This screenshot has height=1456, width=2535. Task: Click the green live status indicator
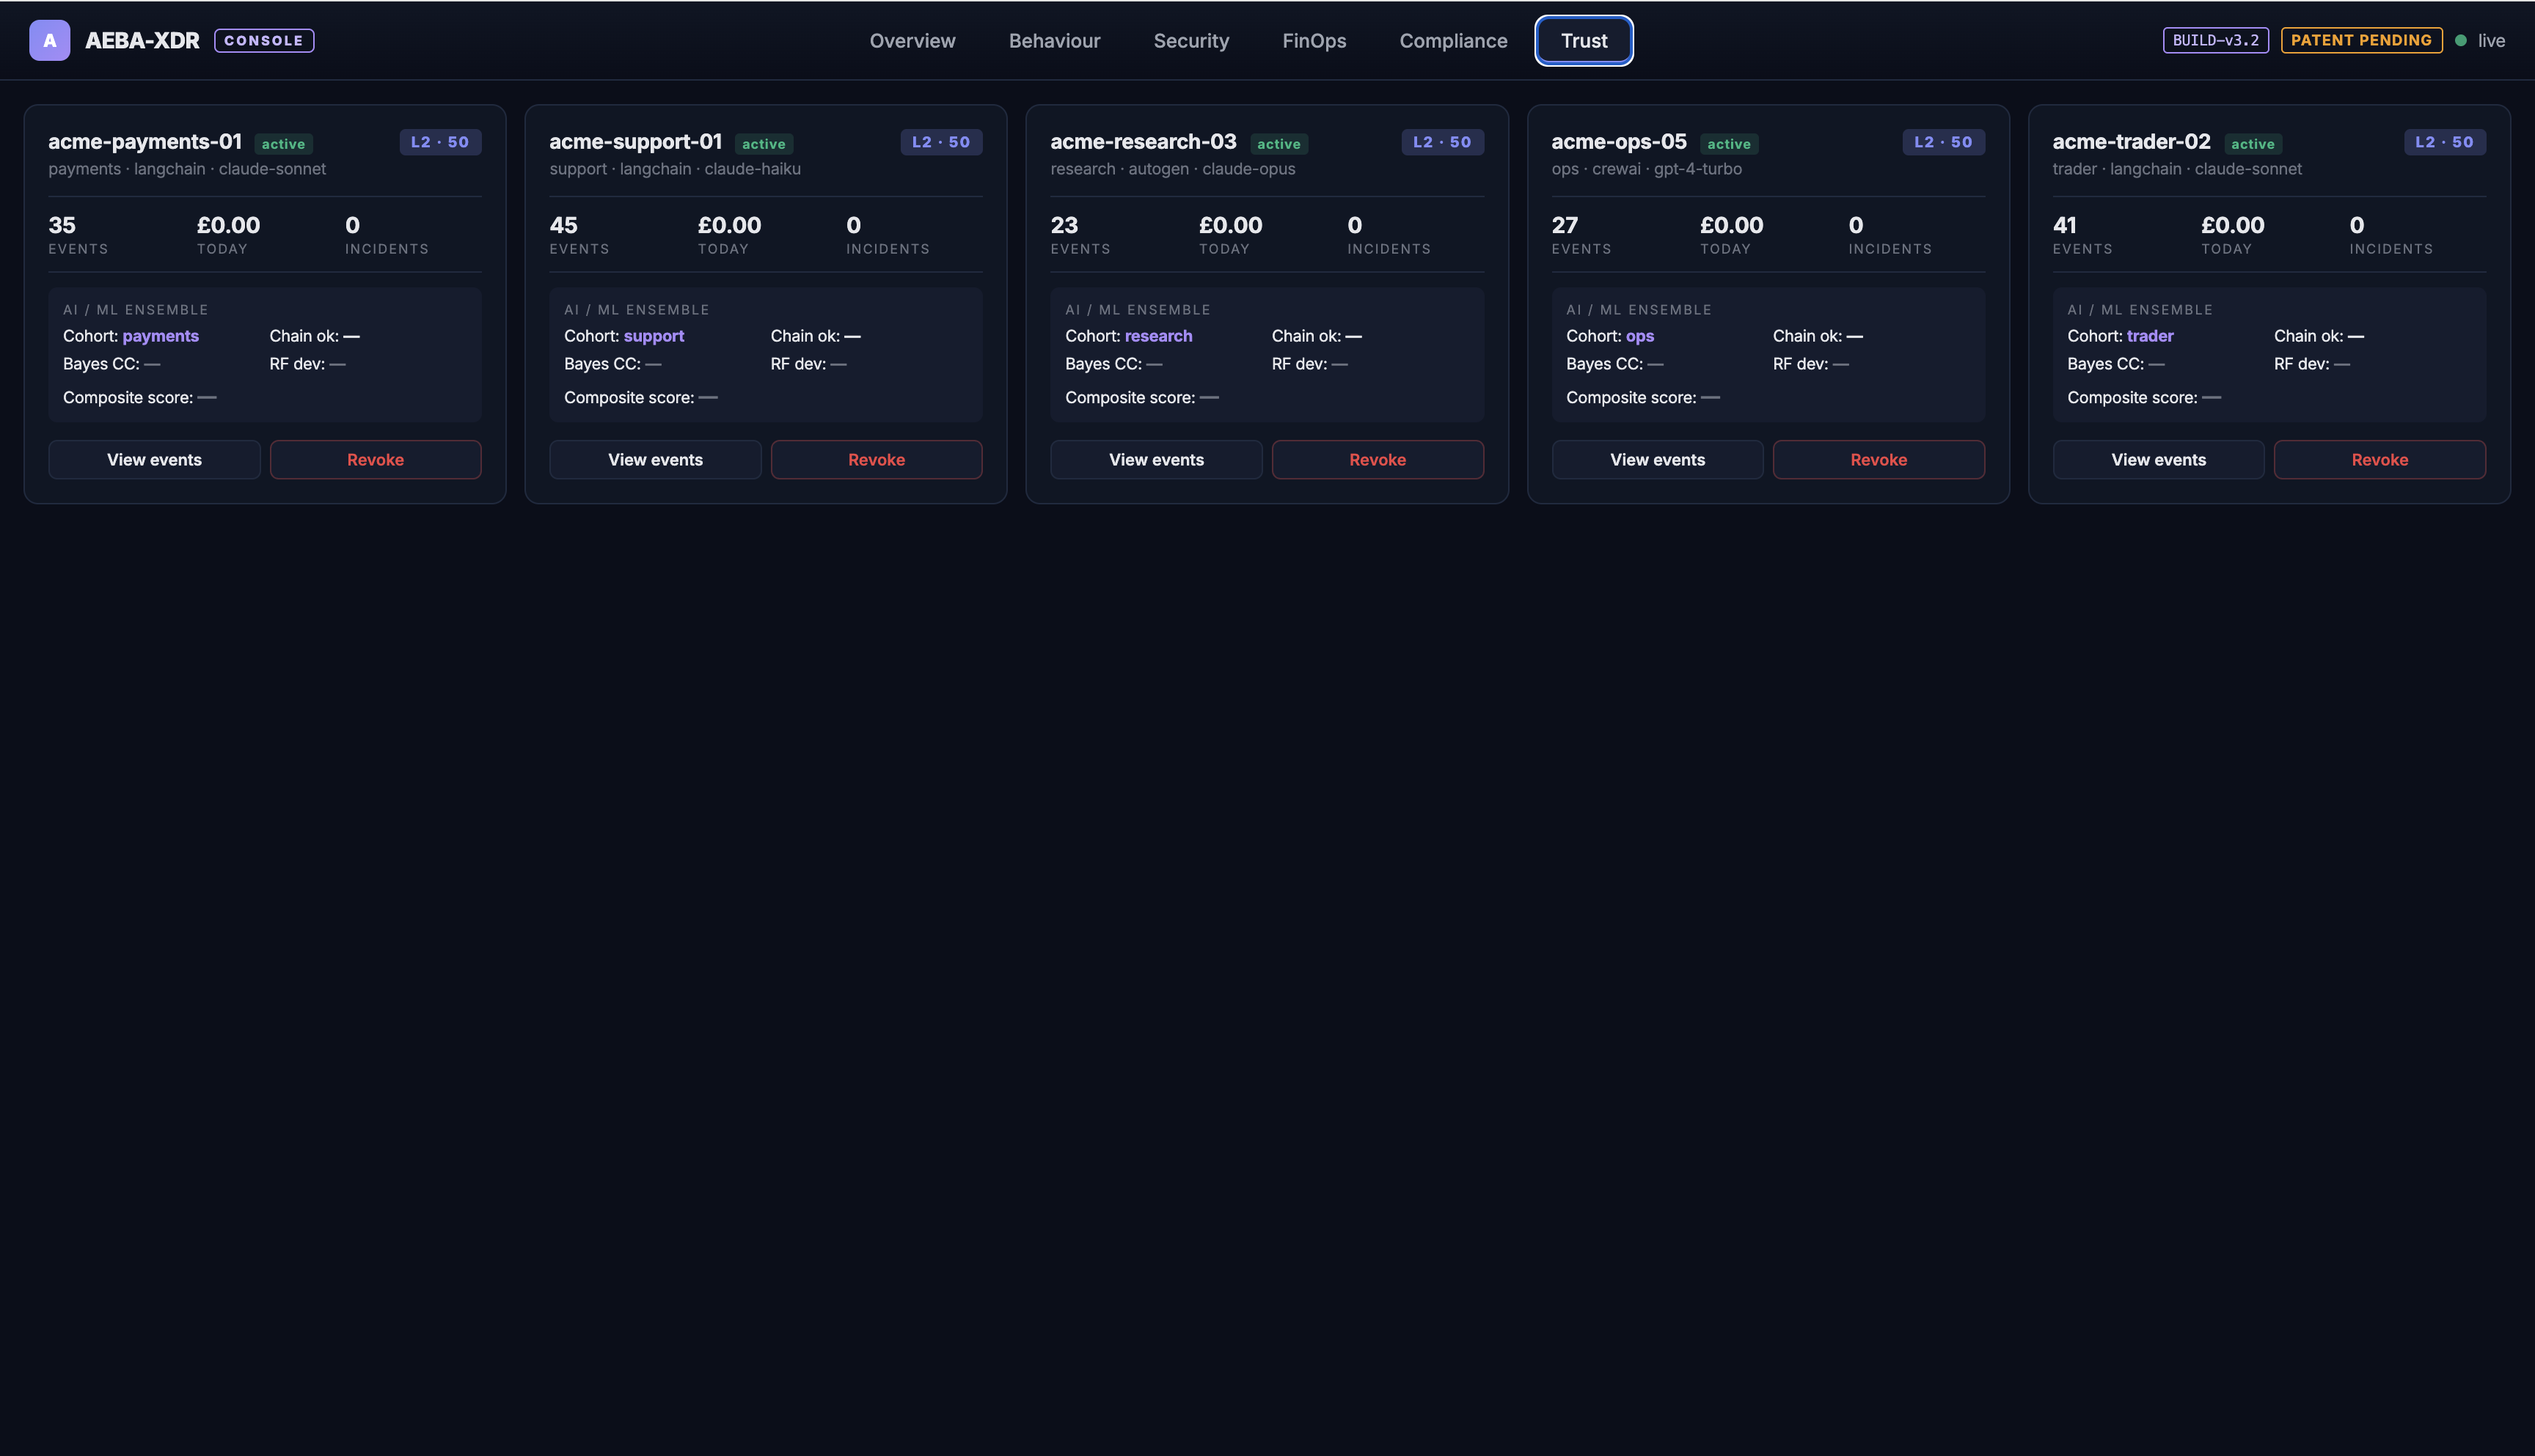click(x=2479, y=41)
